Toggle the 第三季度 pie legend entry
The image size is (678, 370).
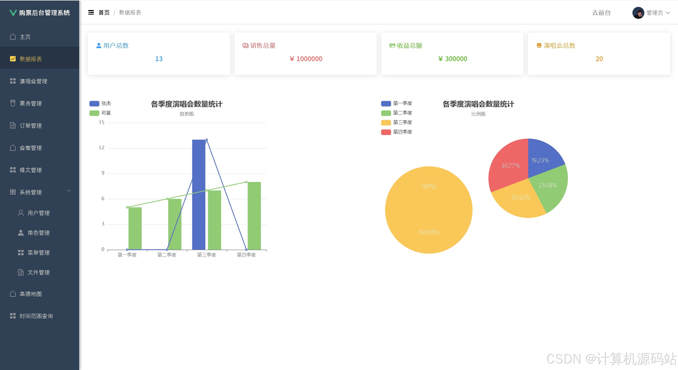[397, 122]
